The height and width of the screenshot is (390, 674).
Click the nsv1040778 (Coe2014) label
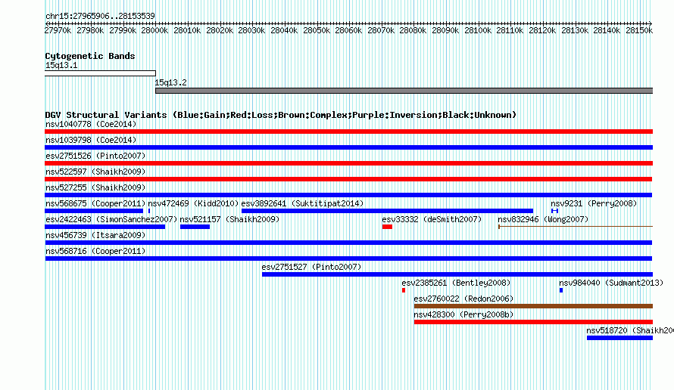tap(91, 124)
